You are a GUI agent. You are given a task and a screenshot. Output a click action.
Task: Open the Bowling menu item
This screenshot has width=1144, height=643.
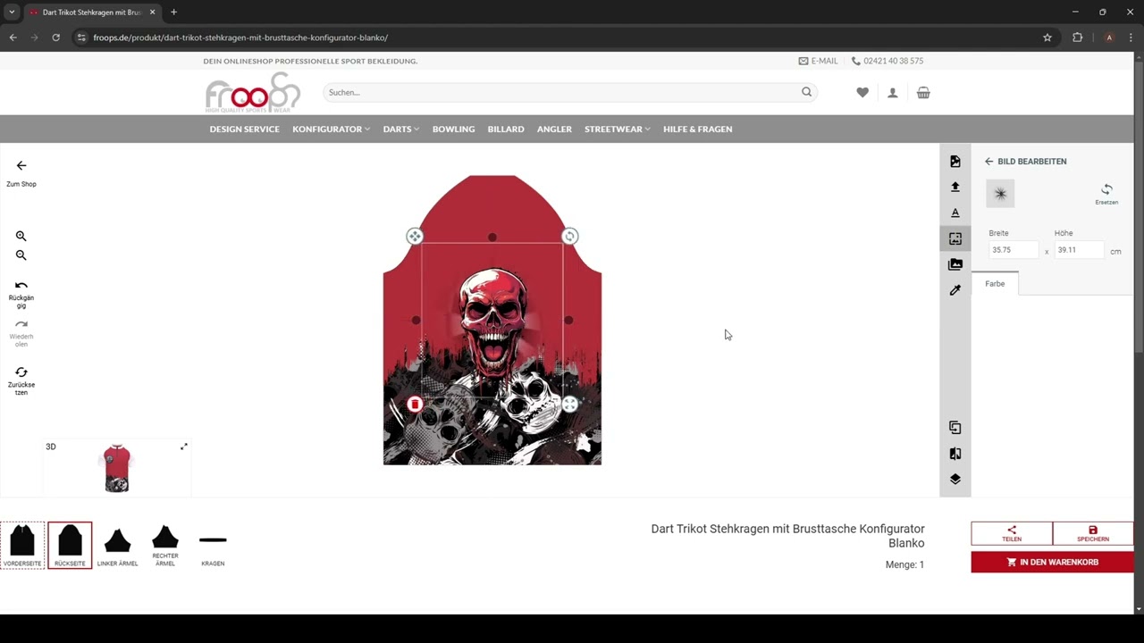[453, 129]
